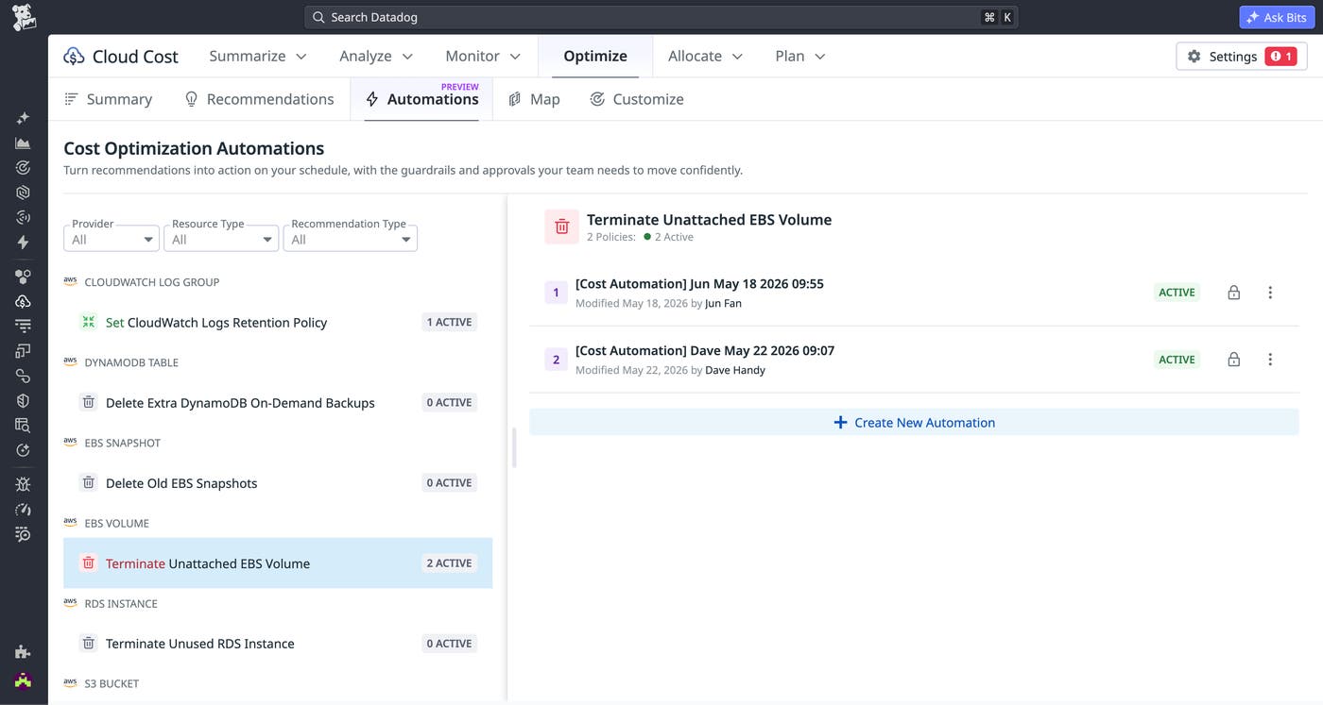Click the CLOUDWATCH LOG GROUP heading

click(x=152, y=282)
